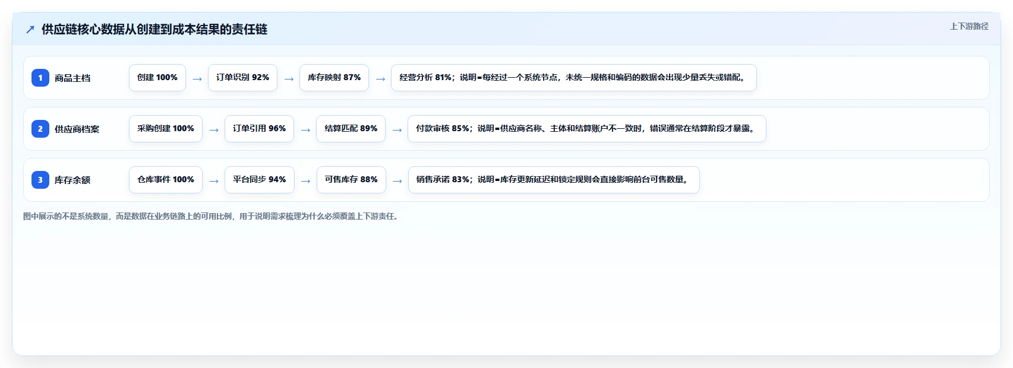Image resolution: width=1013 pixels, height=368 pixels.
Task: Click the 经营分析 81% description box
Action: tap(573, 78)
